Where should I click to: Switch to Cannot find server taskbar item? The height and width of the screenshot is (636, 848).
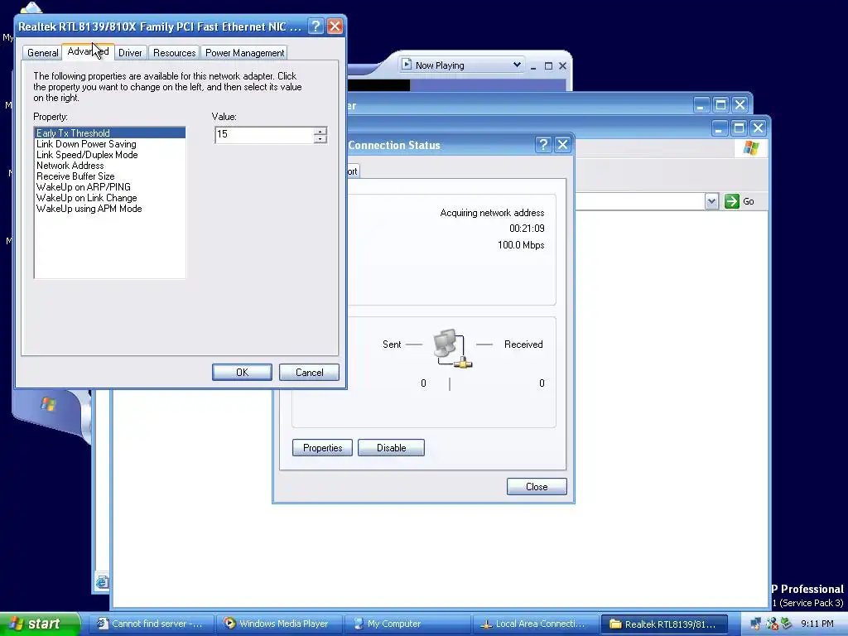[x=151, y=624]
